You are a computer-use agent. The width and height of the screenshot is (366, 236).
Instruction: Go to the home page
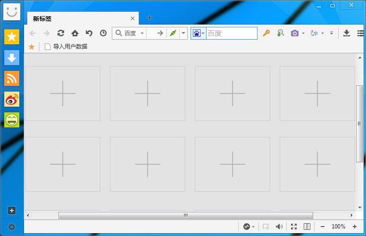(x=75, y=33)
